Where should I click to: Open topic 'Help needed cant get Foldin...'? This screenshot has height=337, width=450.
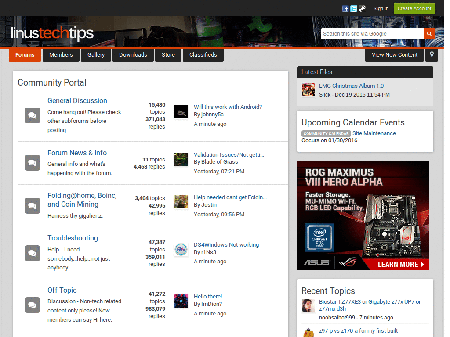[x=230, y=197]
